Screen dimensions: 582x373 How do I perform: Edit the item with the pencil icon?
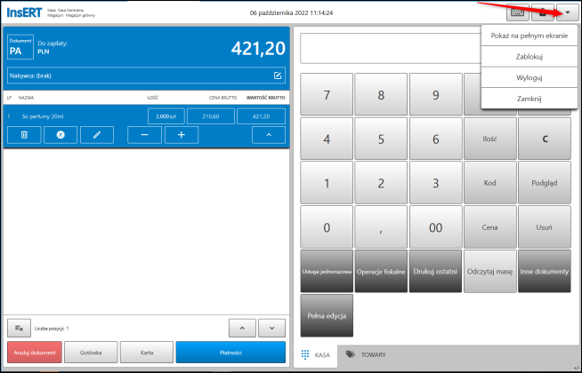pos(97,135)
